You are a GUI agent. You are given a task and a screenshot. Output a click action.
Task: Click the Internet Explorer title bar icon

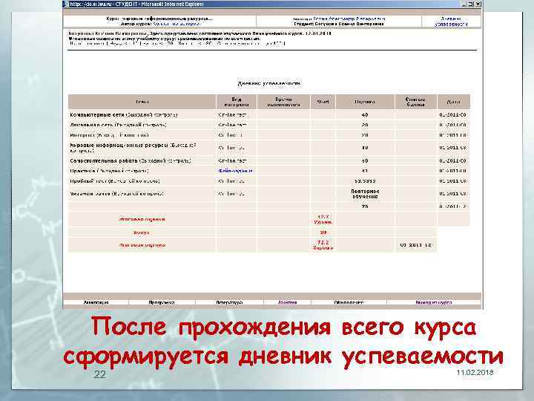[x=67, y=4]
